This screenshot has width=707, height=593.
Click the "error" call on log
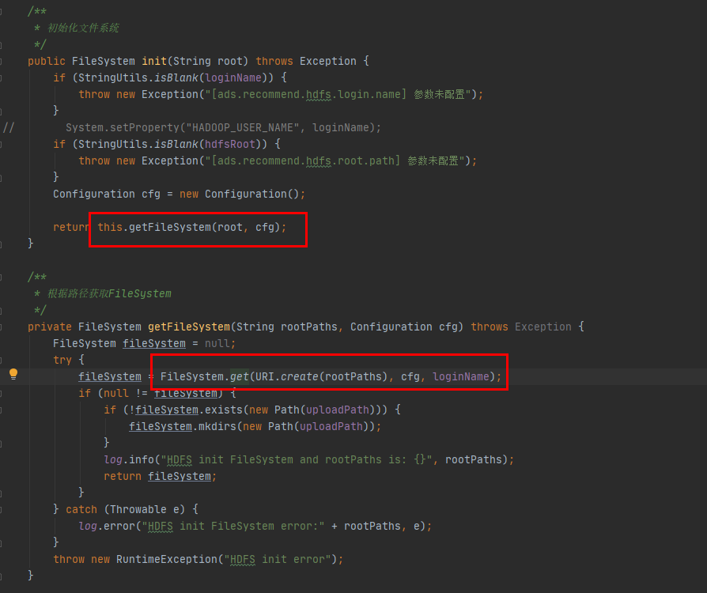coord(119,527)
